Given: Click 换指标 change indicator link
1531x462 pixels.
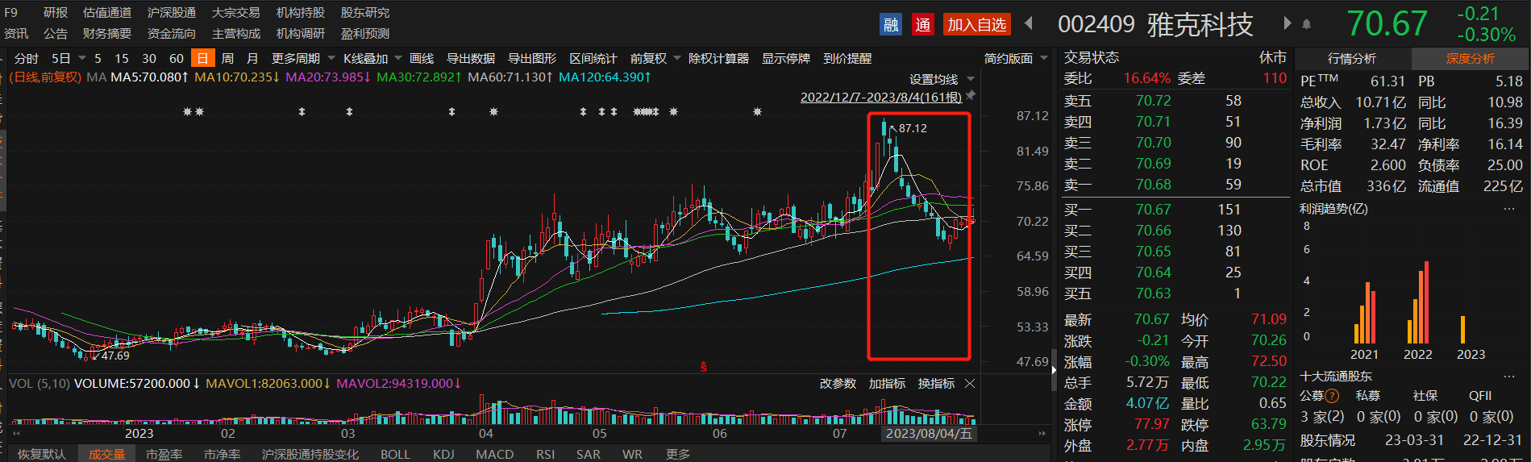Looking at the screenshot, I should pos(936,384).
